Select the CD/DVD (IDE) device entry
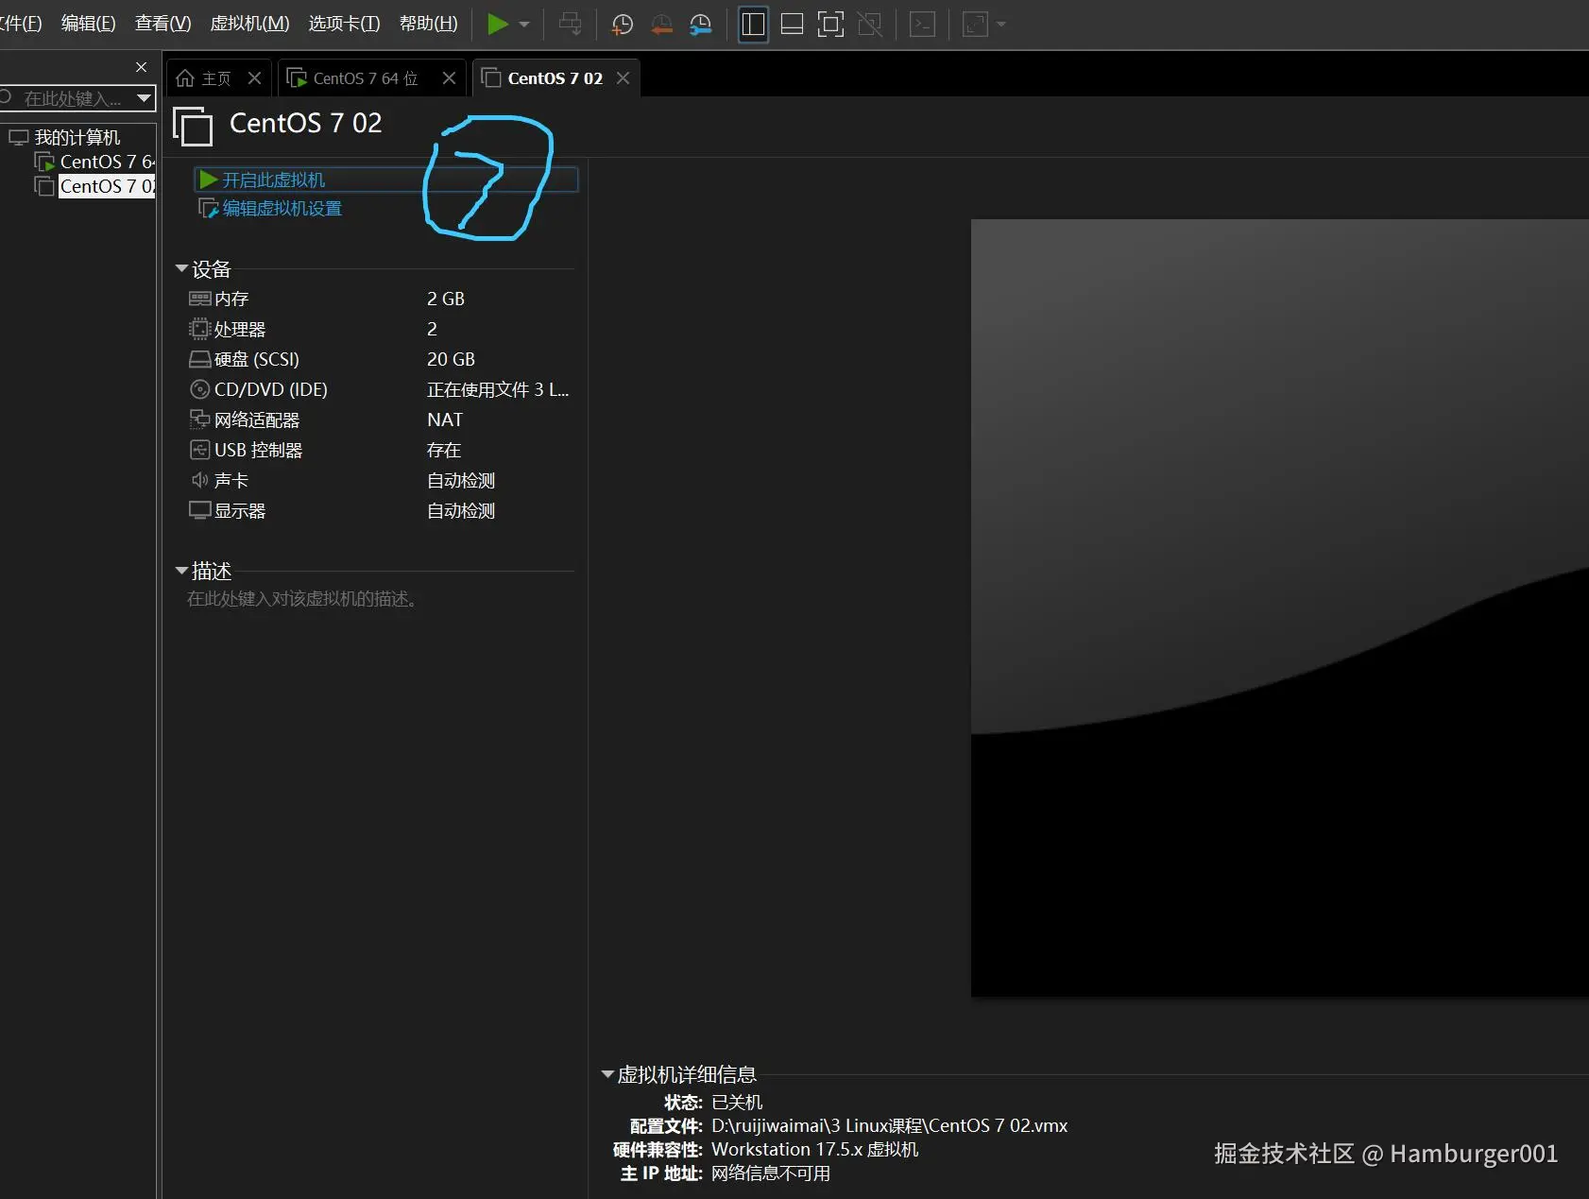Viewport: 1589px width, 1199px height. [269, 388]
